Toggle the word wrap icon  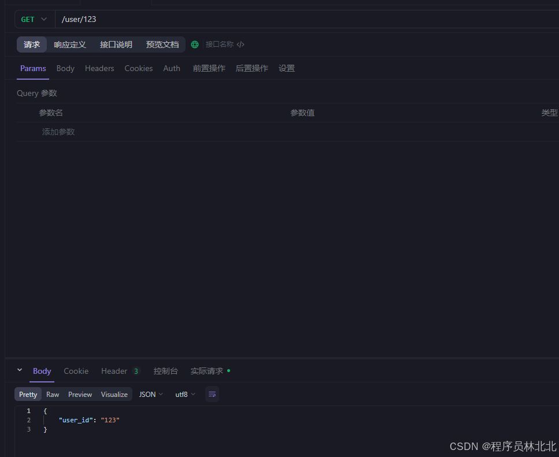pyautogui.click(x=212, y=394)
